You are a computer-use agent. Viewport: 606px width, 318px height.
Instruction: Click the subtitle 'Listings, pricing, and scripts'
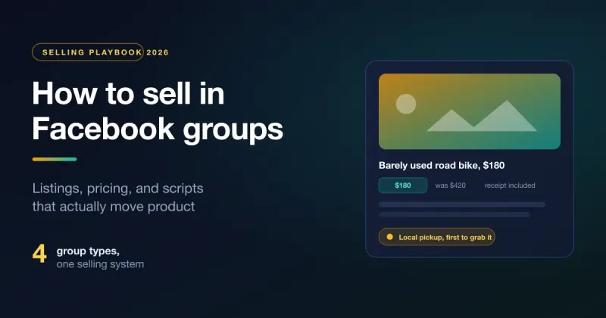(118, 189)
